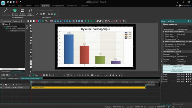
Task: Toggle lock icon in timeline header row
Action: click(x=4, y=85)
